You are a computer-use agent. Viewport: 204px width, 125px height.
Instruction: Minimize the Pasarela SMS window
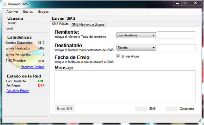point(178,3)
